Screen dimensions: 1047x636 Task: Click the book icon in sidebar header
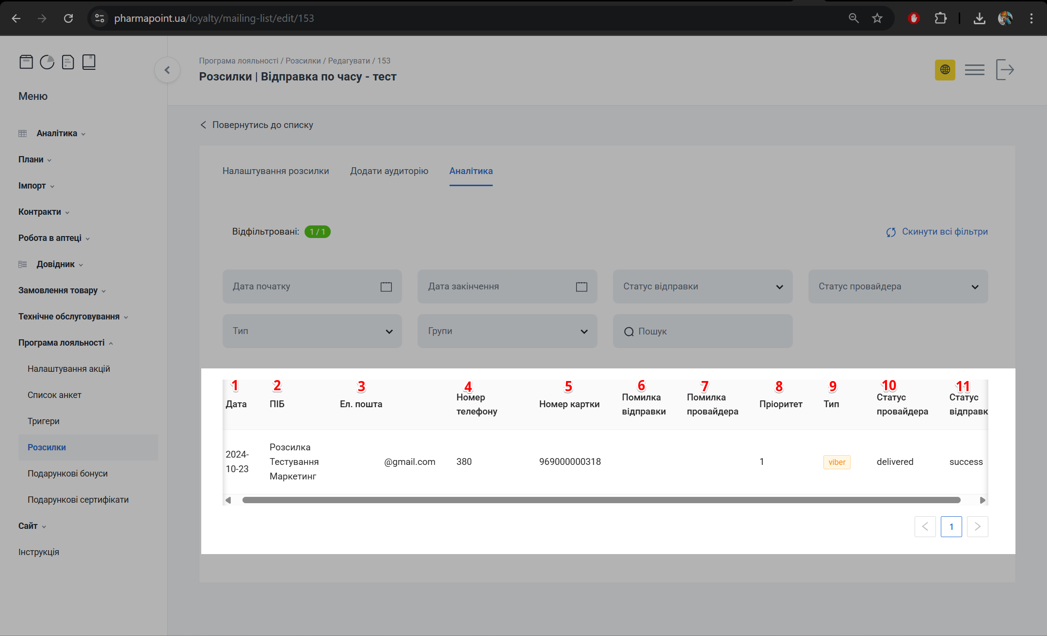[x=89, y=62]
